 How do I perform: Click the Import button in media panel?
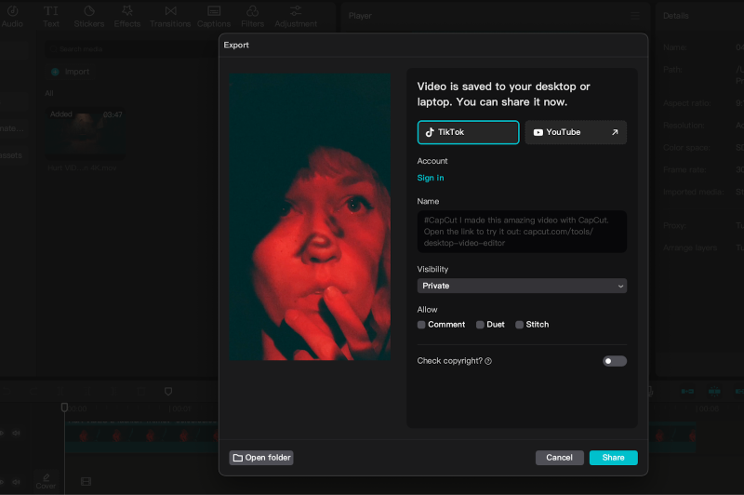coord(71,72)
